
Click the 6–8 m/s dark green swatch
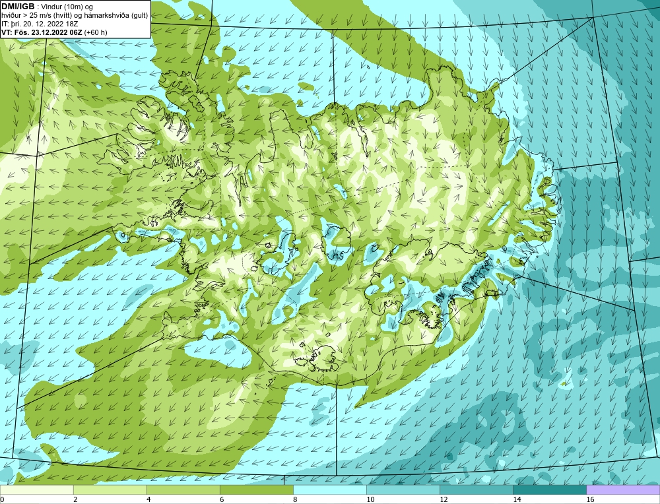(x=256, y=489)
